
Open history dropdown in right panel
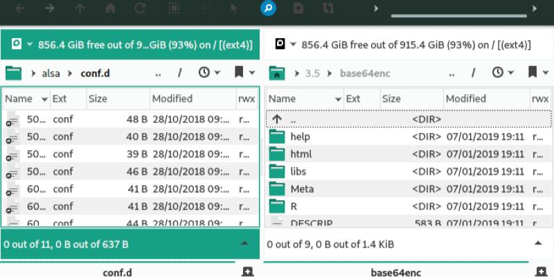coord(502,73)
